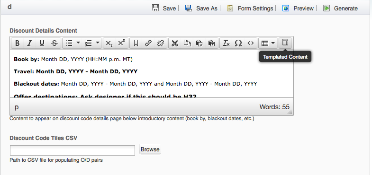Click the 'Travel:' line in editor

click(75, 71)
